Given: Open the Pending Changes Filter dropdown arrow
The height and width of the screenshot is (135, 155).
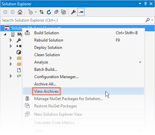Looking at the screenshot, I should pos(36,12).
